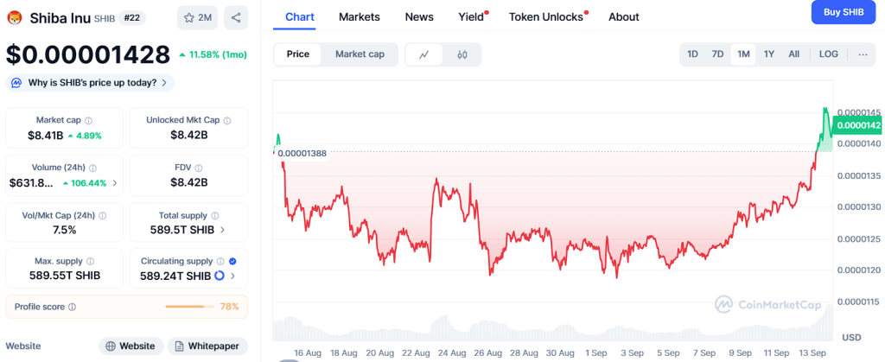Image resolution: width=885 pixels, height=362 pixels.
Task: Click Profile score info icon
Action: click(72, 308)
